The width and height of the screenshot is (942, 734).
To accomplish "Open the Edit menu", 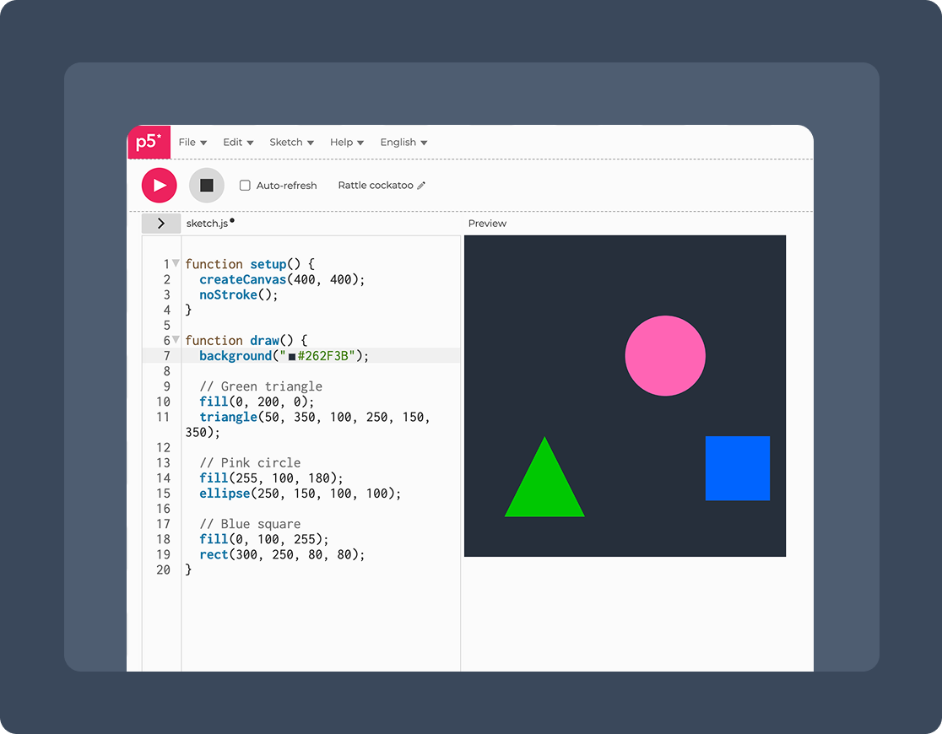I will click(238, 143).
